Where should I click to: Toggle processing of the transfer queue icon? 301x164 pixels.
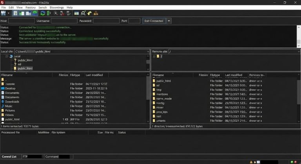point(49,13)
